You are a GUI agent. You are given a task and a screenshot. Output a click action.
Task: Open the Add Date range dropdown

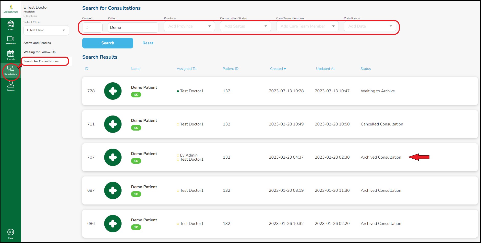pos(370,26)
